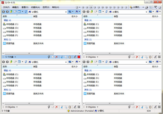Click forward arrow in top-left pane
163x114 pixels.
[7, 12]
